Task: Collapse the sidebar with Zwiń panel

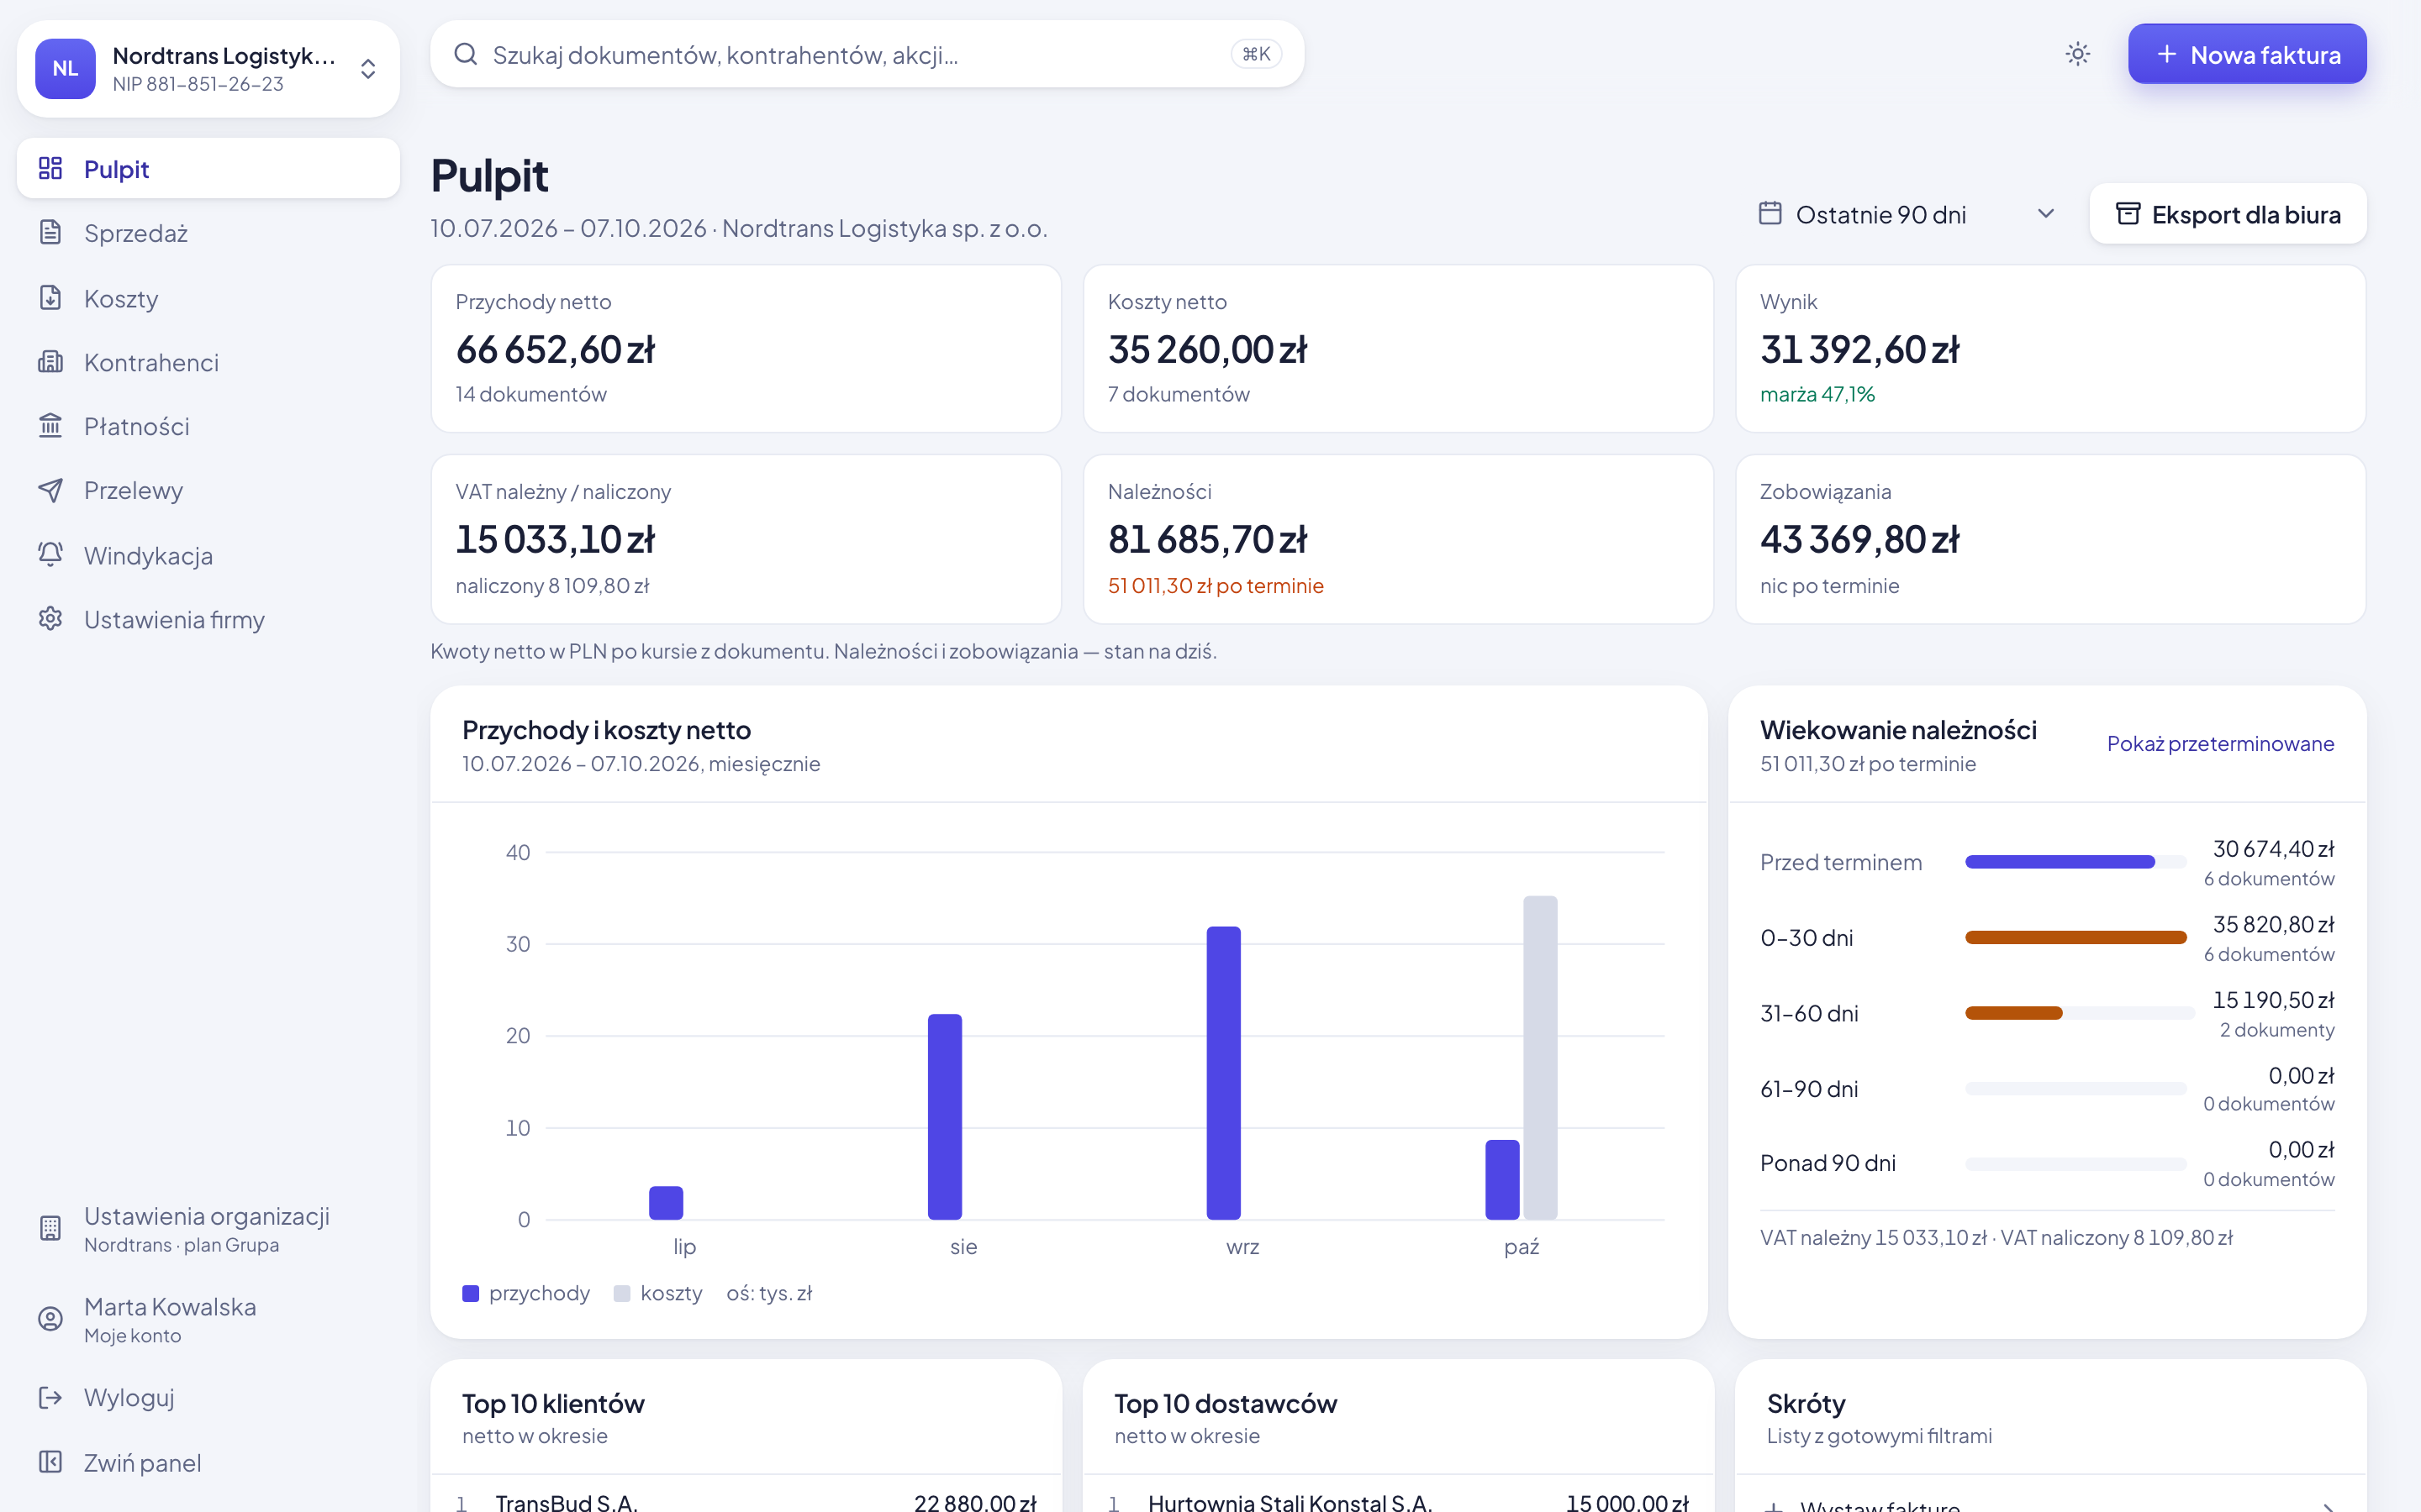Action: click(208, 1462)
